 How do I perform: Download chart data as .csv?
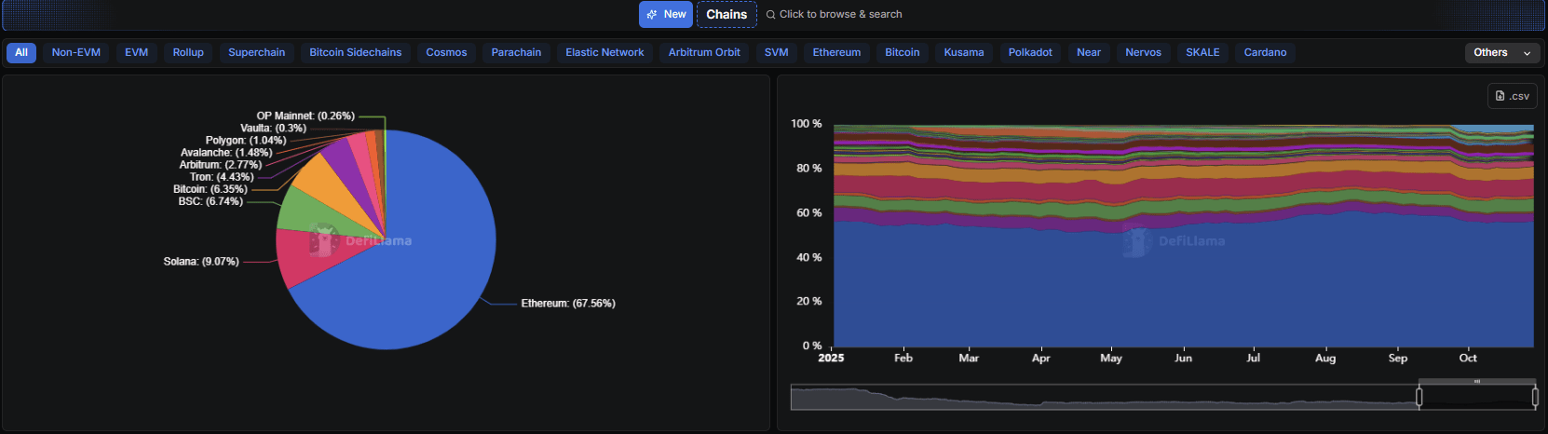[1513, 96]
